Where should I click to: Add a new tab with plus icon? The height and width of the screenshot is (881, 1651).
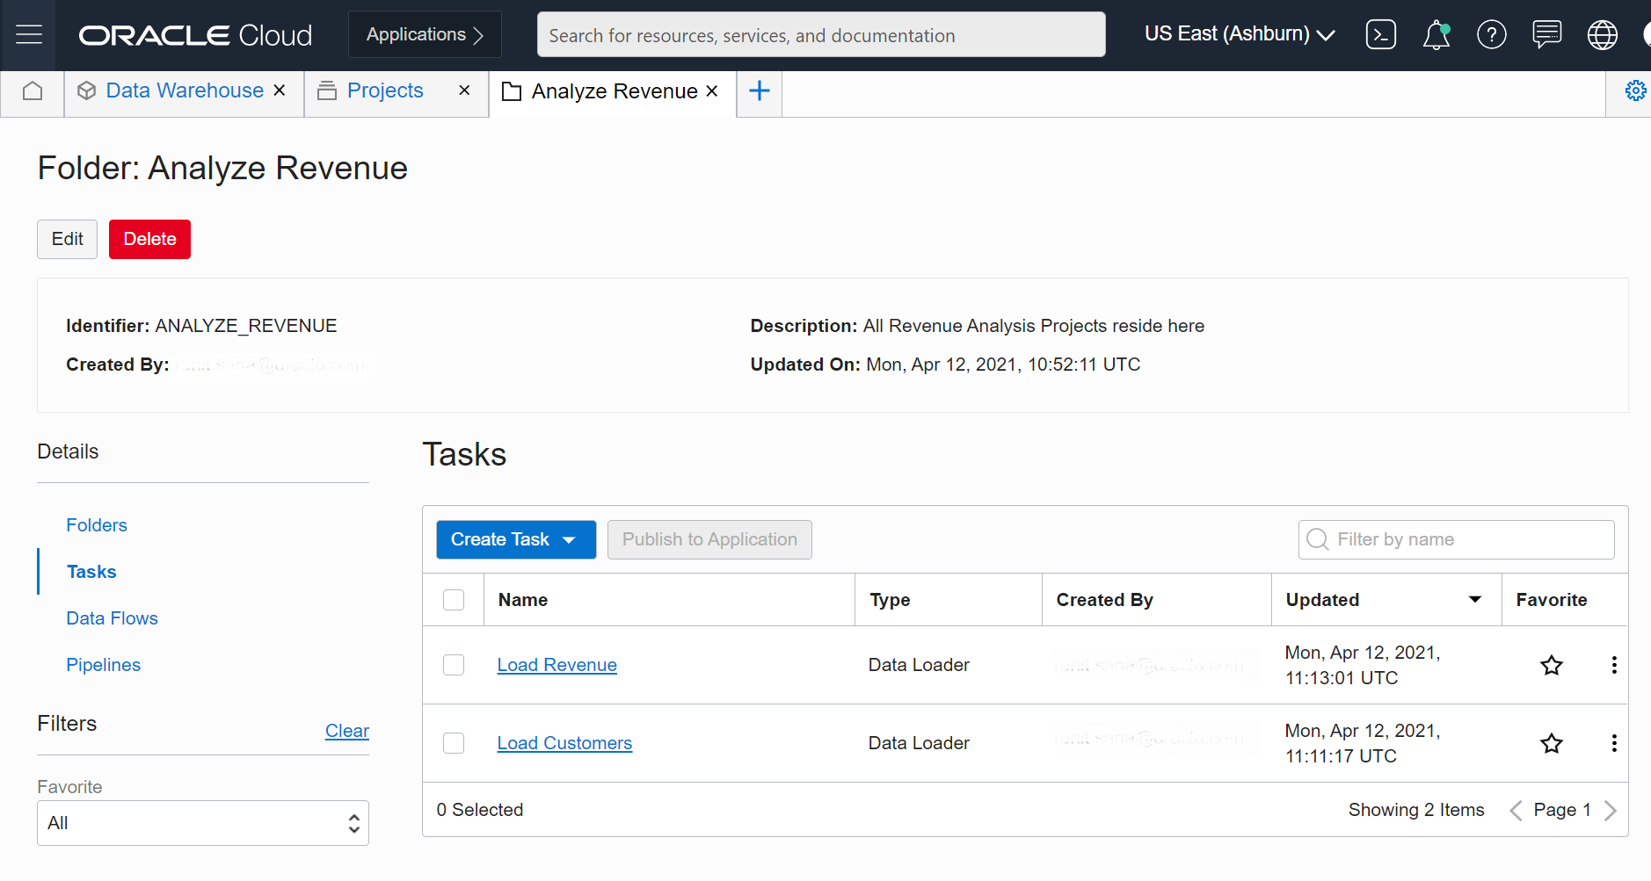(760, 90)
